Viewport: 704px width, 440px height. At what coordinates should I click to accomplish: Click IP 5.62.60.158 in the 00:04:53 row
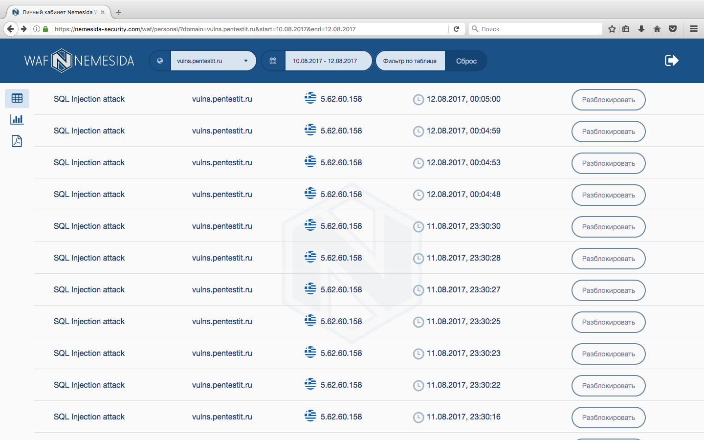click(341, 162)
